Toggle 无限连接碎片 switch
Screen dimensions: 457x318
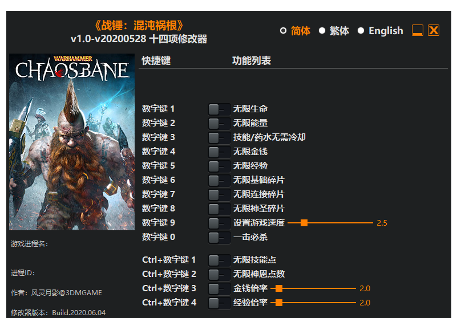click(219, 195)
